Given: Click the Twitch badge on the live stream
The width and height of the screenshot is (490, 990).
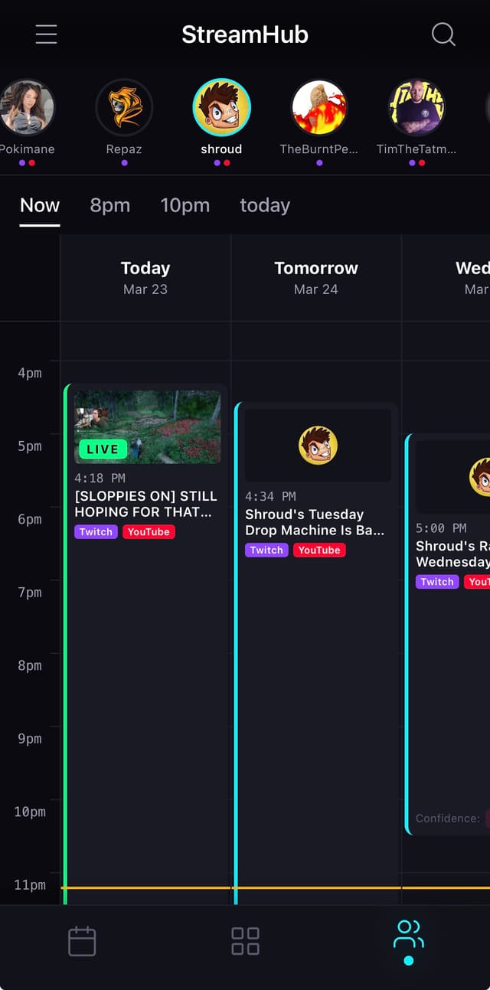Looking at the screenshot, I should point(95,531).
